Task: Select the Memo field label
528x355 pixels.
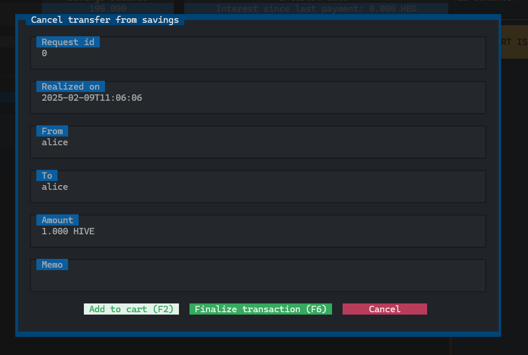Action: 52,265
